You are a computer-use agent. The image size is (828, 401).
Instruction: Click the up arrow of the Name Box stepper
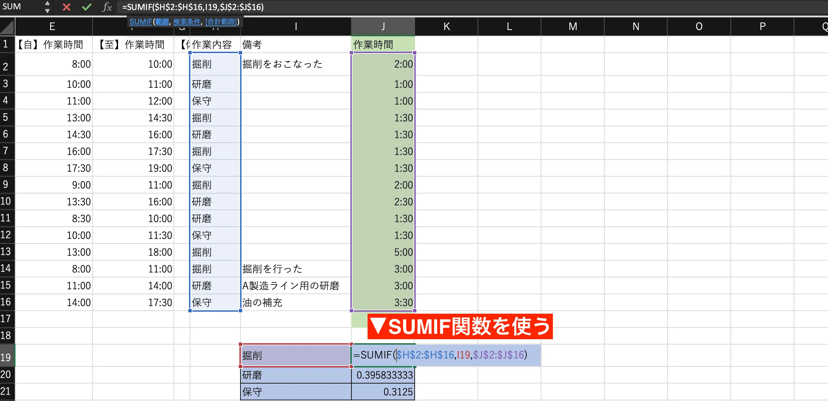[47, 3]
